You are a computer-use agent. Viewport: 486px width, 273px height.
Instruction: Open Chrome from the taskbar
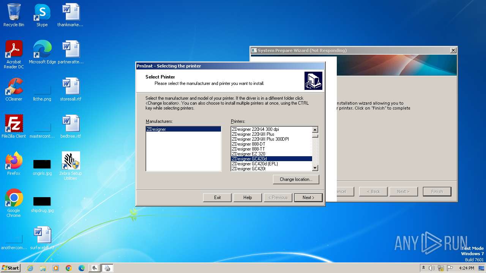[x=69, y=268]
